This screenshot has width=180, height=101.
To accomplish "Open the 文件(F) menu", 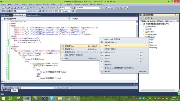I will (3, 4).
